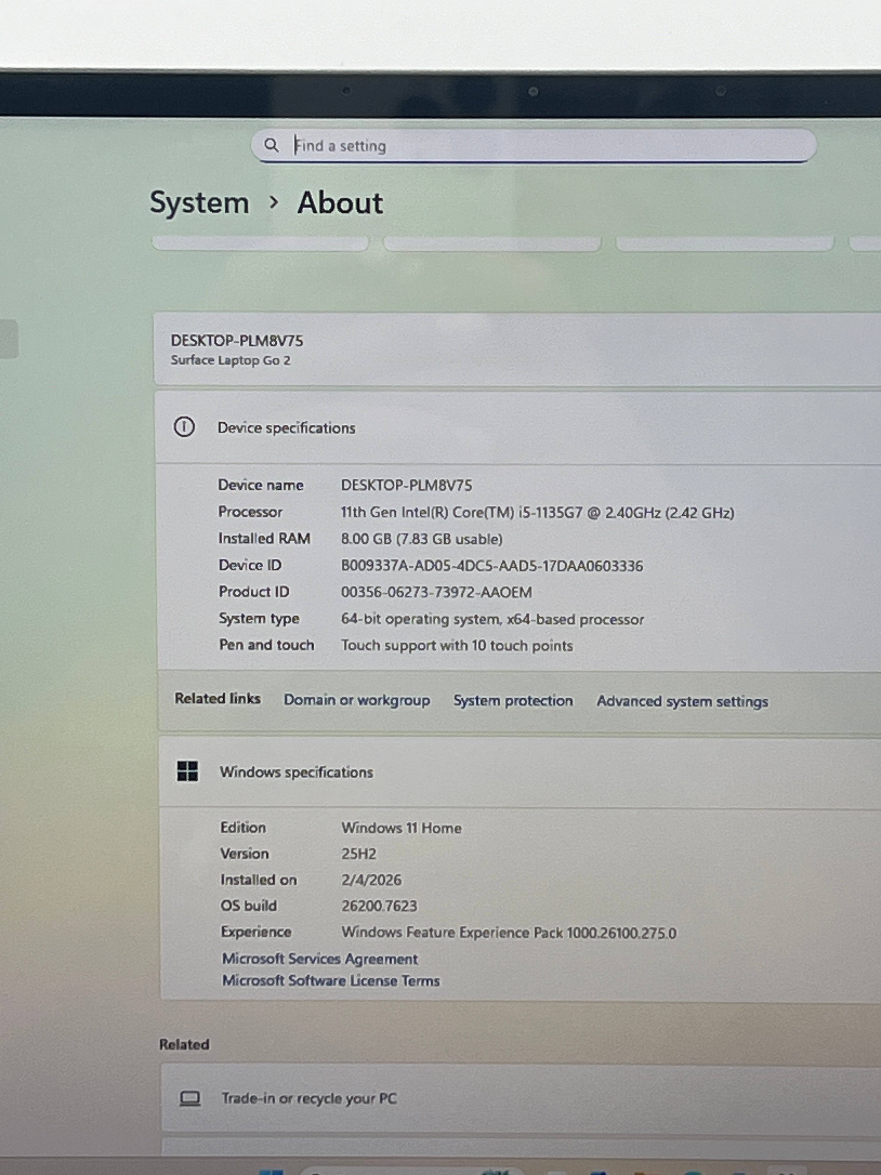Click the magnifying glass search icon
Image resolution: width=881 pixels, height=1175 pixels.
(x=271, y=145)
